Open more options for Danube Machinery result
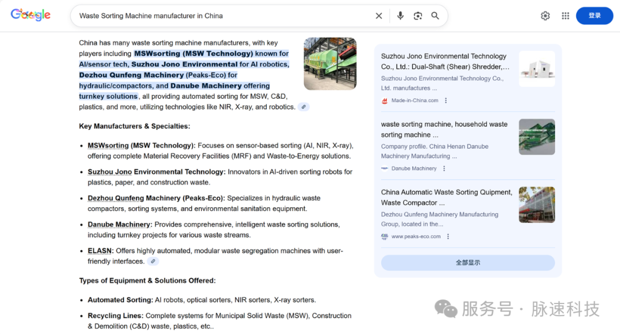This screenshot has width=620, height=334. 444,168
